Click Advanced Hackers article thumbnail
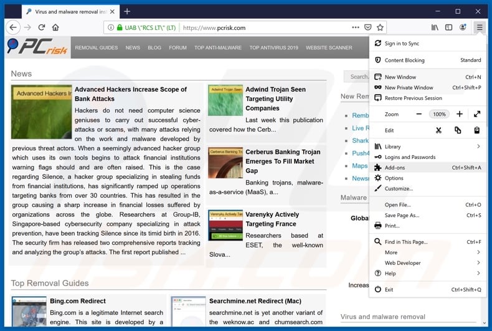Image resolution: width=492 pixels, height=331 pixels. [42, 112]
